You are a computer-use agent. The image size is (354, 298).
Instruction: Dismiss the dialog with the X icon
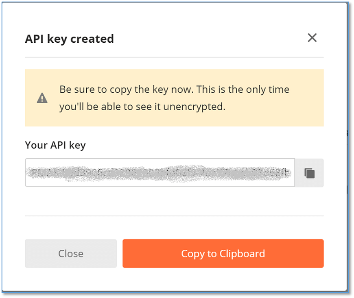(312, 38)
